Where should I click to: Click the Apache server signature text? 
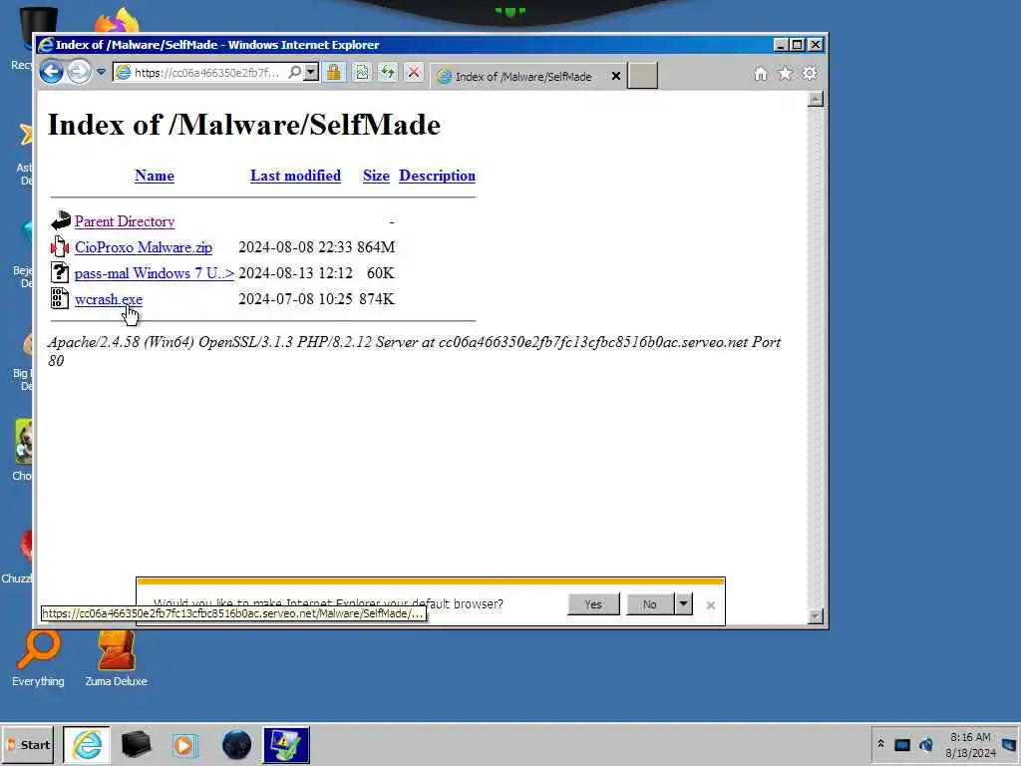(x=414, y=351)
